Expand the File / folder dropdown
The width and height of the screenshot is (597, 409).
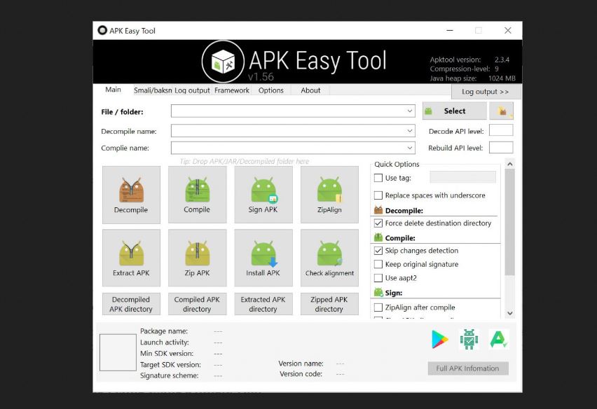coord(410,111)
